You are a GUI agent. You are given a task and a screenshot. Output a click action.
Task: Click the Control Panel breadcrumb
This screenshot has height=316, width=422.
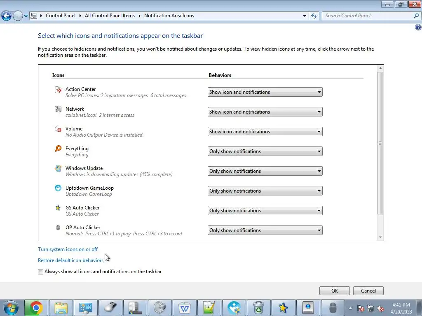[x=61, y=16]
